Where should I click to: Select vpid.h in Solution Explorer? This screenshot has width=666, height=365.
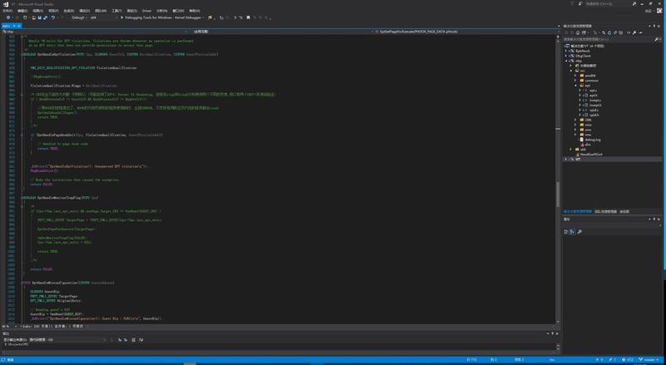coord(594,115)
